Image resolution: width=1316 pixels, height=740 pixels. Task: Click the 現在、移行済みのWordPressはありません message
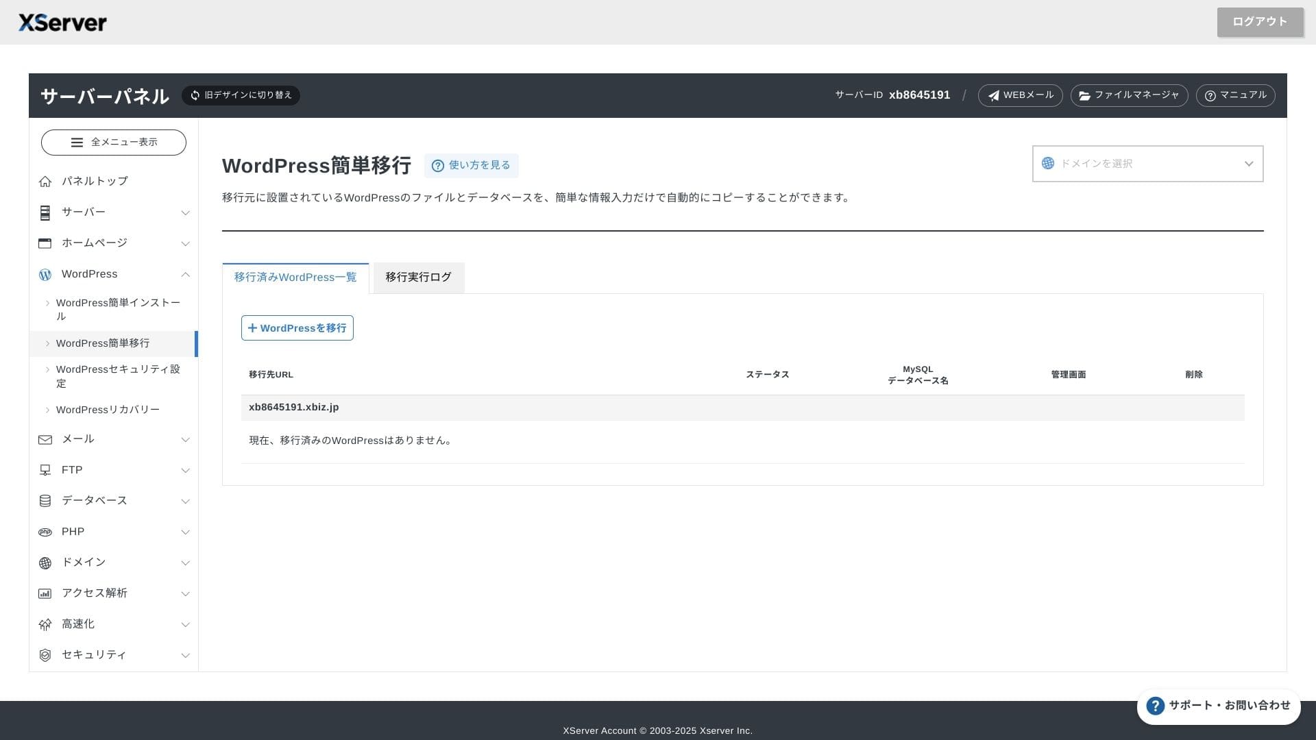[352, 441]
